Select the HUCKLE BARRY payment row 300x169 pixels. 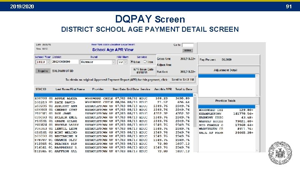[x=112, y=125]
